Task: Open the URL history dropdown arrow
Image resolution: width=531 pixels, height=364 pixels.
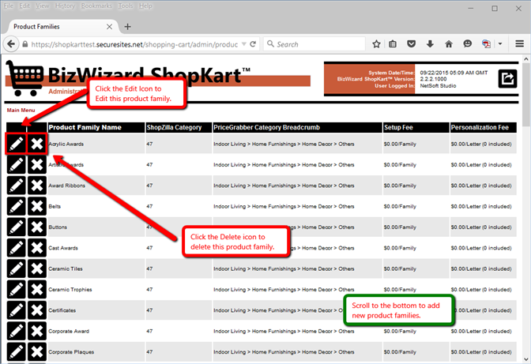Action: click(x=244, y=44)
